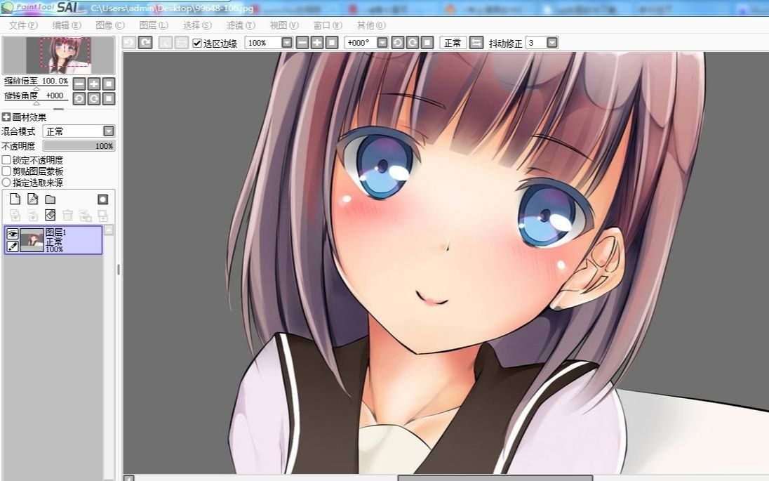Flip the view horizontally with the arrows icon
The image size is (769, 481).
click(476, 43)
